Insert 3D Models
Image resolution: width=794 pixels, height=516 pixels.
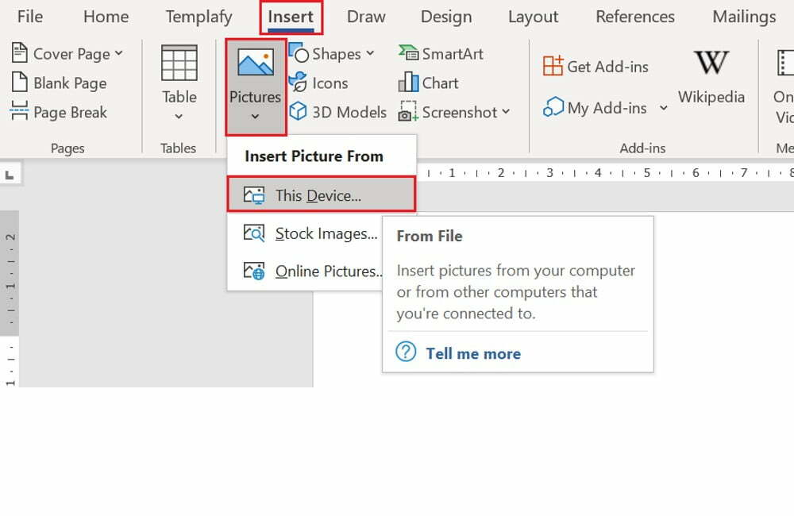pos(338,112)
